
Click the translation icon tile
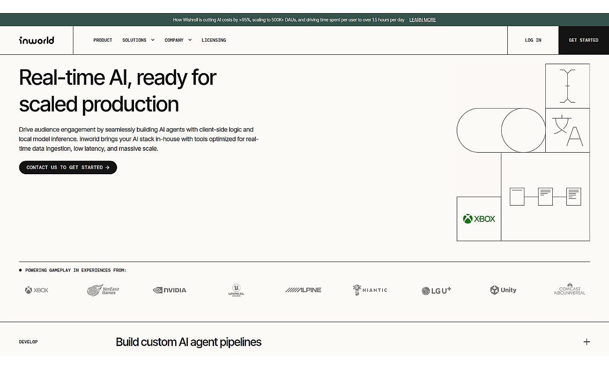pos(567,130)
